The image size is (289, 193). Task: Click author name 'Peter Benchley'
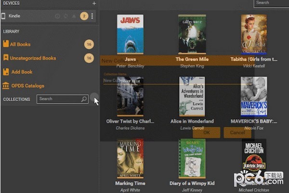pyautogui.click(x=131, y=66)
